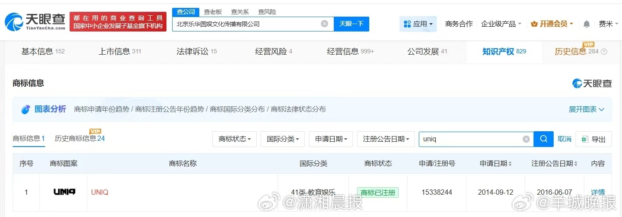Switch to the 查关系 search tab
This screenshot has height=217, width=622.
tap(240, 12)
